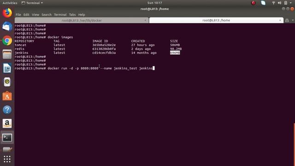Screen dimensions: 295x166
Task: Open the volume indicator in the top bar
Action: 280,3
